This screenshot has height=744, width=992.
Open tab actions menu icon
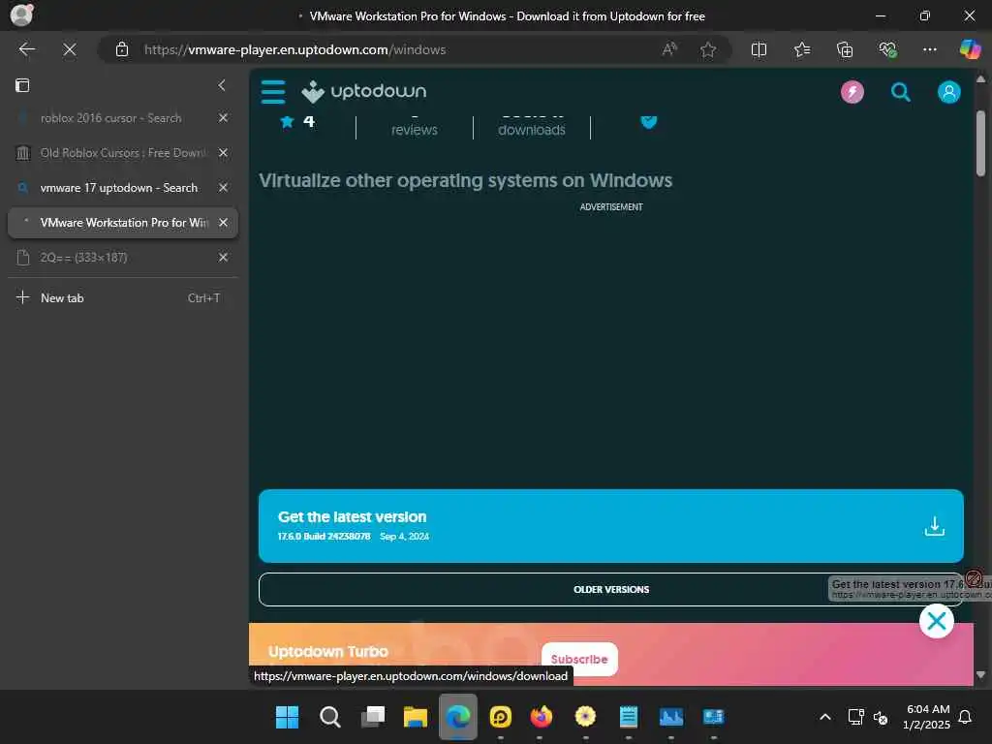point(22,85)
